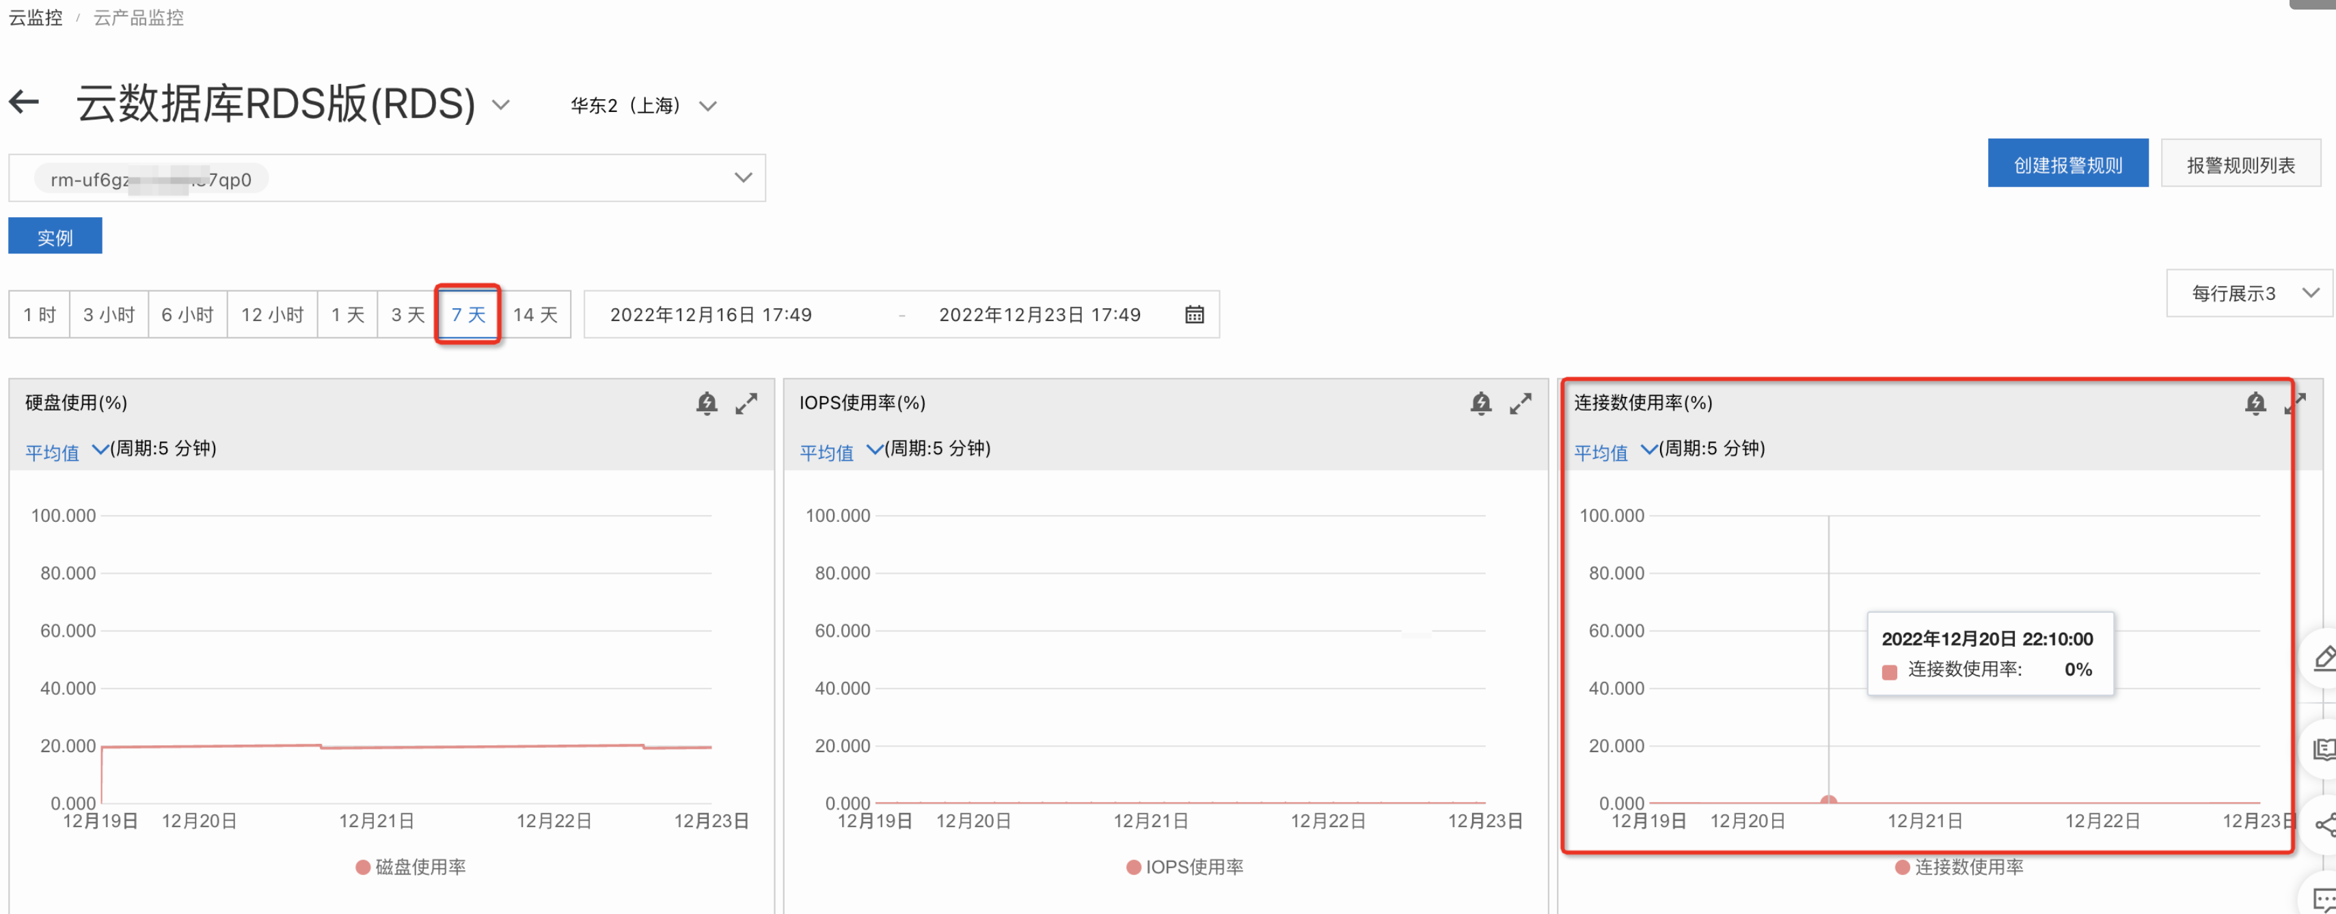Expand the RDS instance selector dropdown

(743, 178)
